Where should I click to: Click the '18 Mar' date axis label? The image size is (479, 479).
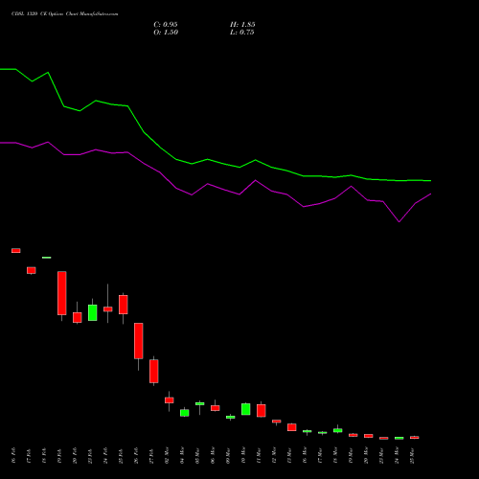tap(335, 456)
